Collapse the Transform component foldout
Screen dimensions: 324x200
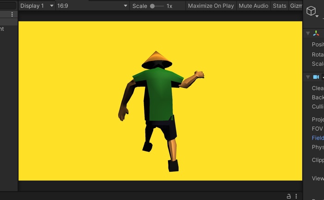tap(308, 34)
